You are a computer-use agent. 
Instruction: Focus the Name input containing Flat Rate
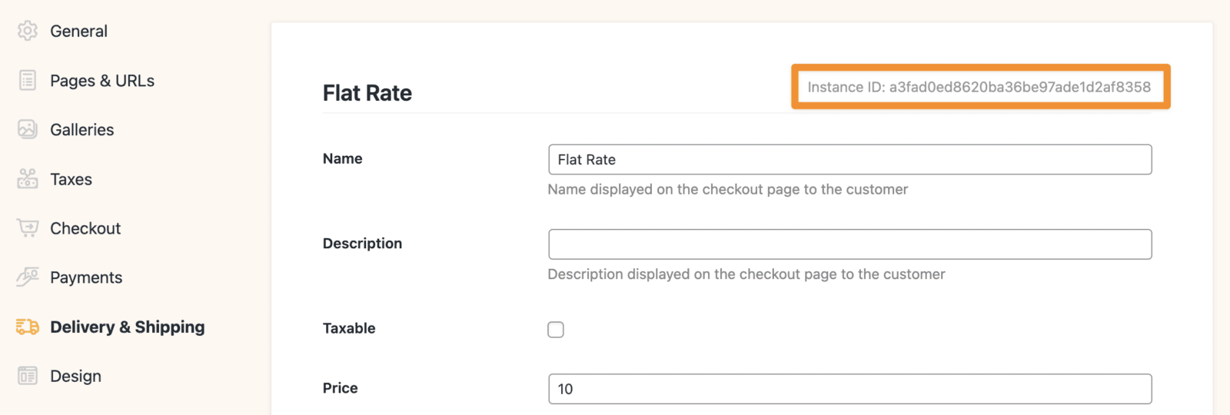850,159
